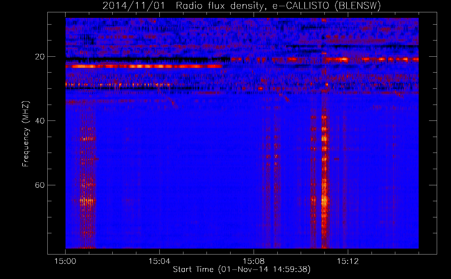Click the 60 frequency tick label
The image size is (451, 279).
[40, 185]
